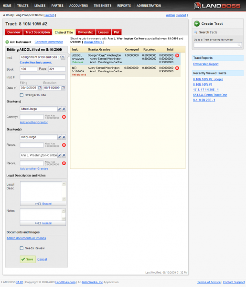Search parties for grantor Alfred Jorge
The height and width of the screenshot is (287, 246).
click(64, 109)
